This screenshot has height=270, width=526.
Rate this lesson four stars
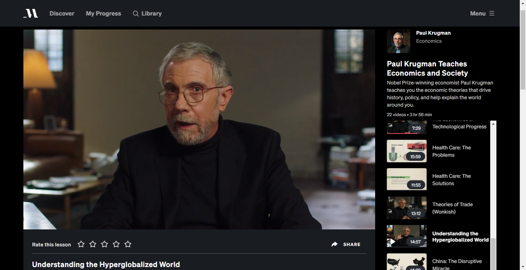coord(116,244)
